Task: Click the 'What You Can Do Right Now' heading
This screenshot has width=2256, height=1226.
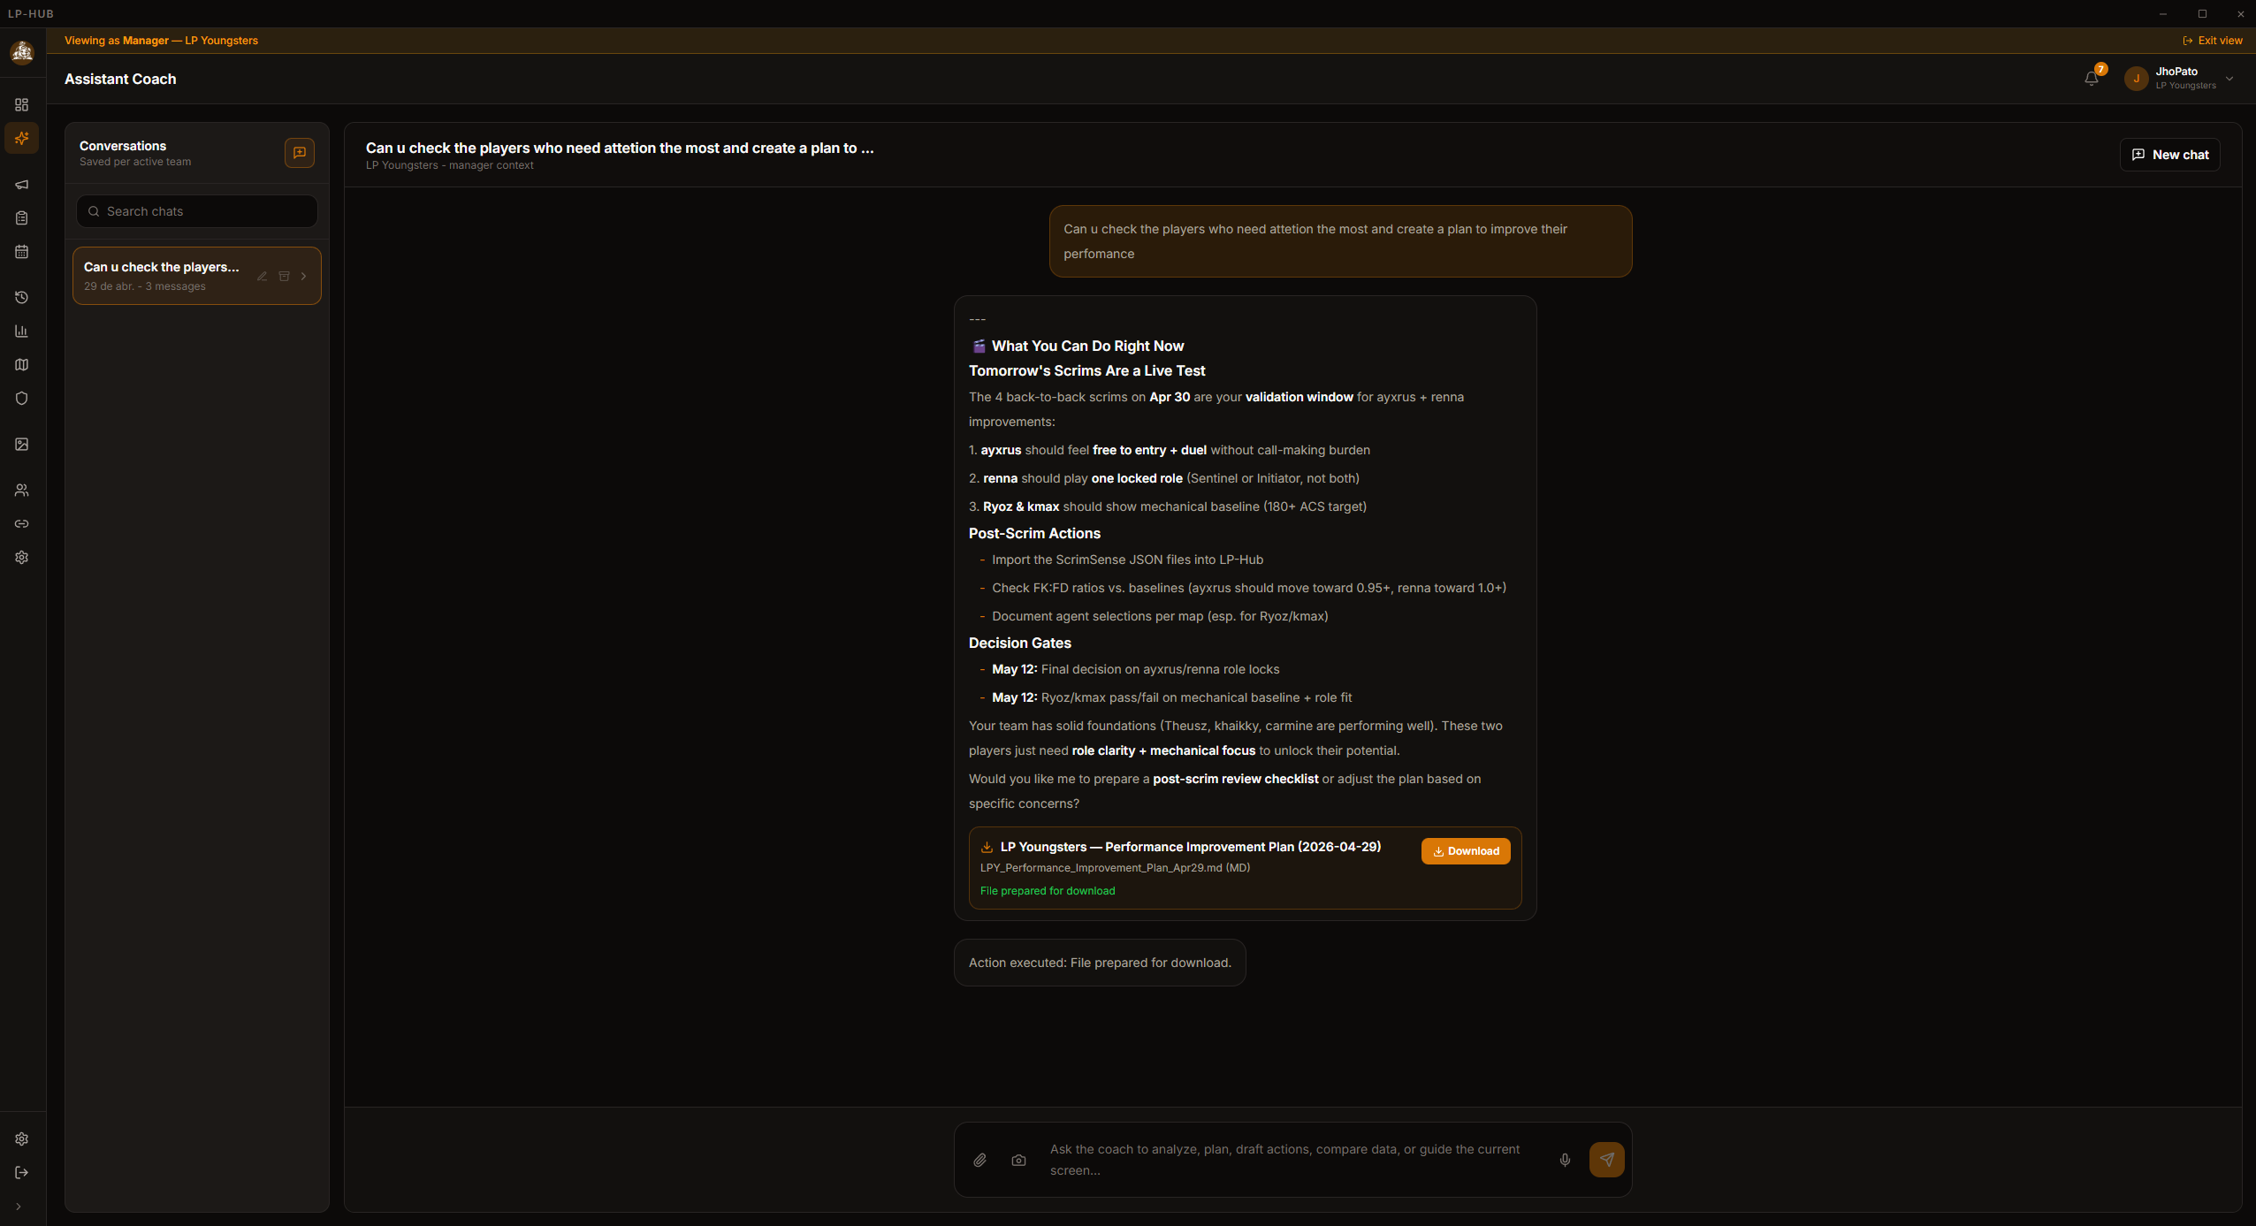Action: tap(1087, 346)
